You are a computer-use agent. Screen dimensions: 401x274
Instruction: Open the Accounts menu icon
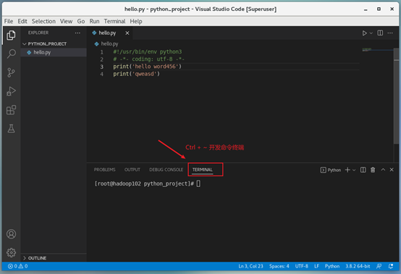(11, 234)
